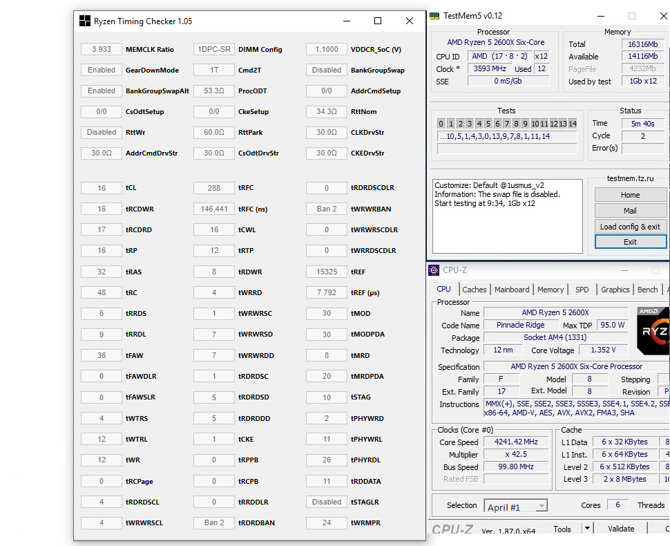Click the Package Socket AM4 (1331) field
This screenshot has width=670, height=546.
[x=555, y=337]
